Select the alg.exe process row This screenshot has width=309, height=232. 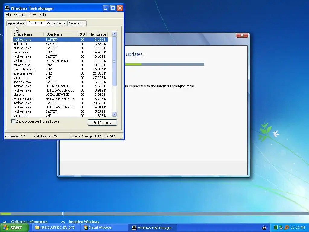tap(60, 95)
